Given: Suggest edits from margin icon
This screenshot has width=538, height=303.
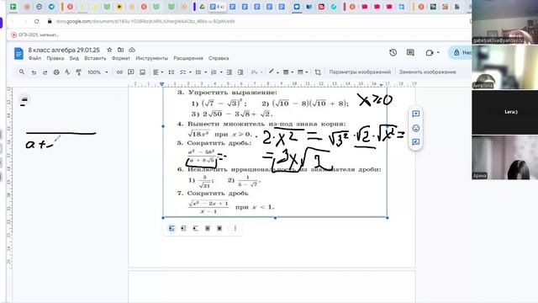Looking at the screenshot, I should click(416, 142).
